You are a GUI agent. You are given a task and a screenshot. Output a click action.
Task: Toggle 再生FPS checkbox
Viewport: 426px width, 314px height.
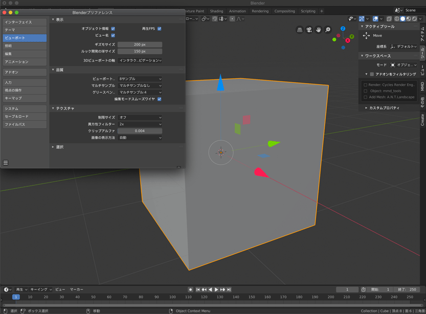click(x=160, y=29)
